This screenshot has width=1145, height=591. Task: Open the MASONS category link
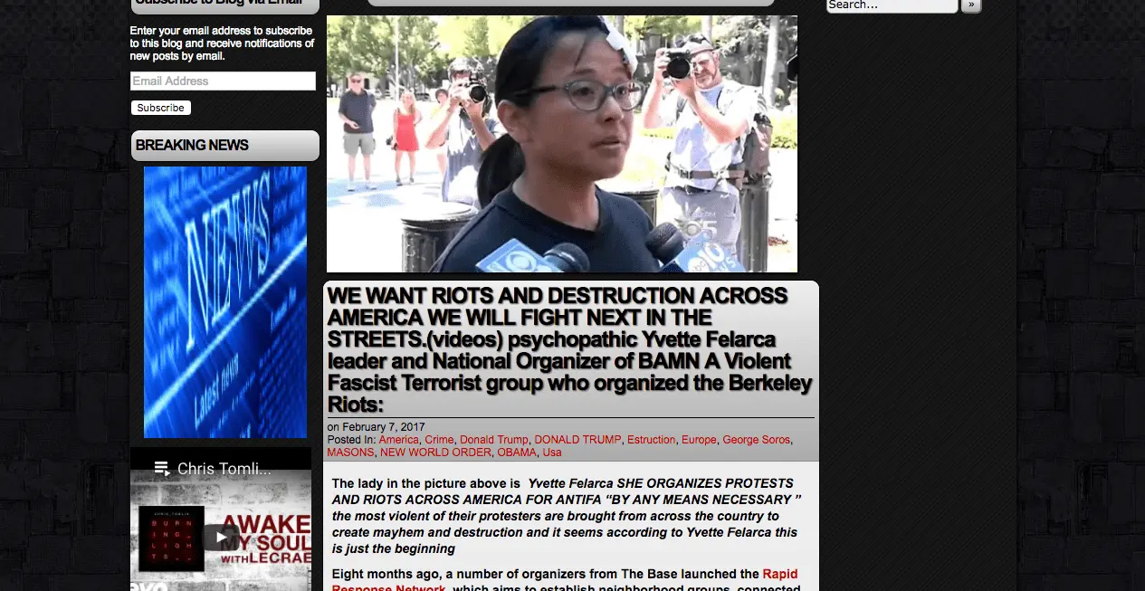pos(349,453)
